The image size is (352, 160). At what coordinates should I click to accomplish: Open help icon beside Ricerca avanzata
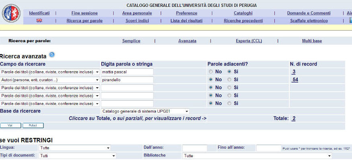[52, 55]
